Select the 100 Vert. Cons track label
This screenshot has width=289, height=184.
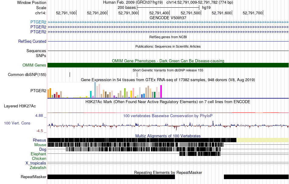17,123
